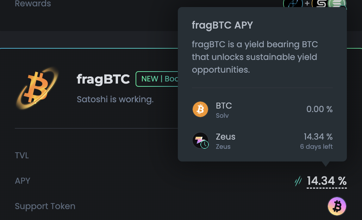Viewport: 362px width, 220px height.
Task: Click the TVL row label
Action: (x=21, y=155)
